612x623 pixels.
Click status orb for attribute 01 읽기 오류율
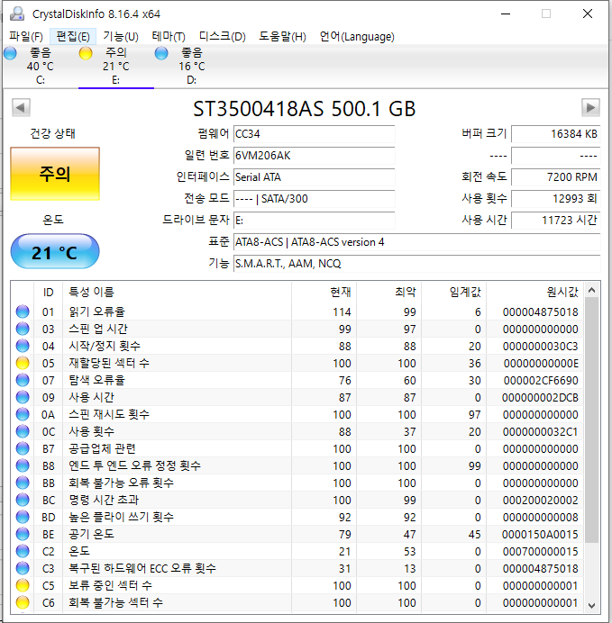click(23, 311)
